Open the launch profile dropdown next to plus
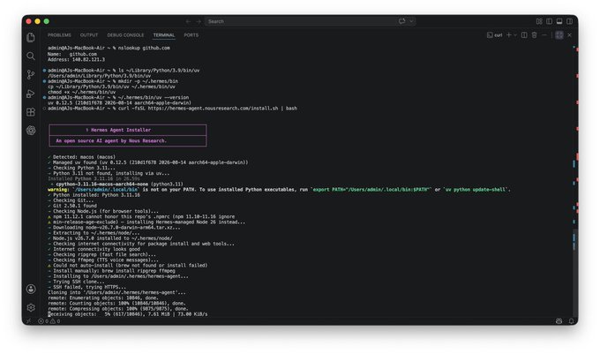The width and height of the screenshot is (600, 354). (515, 35)
